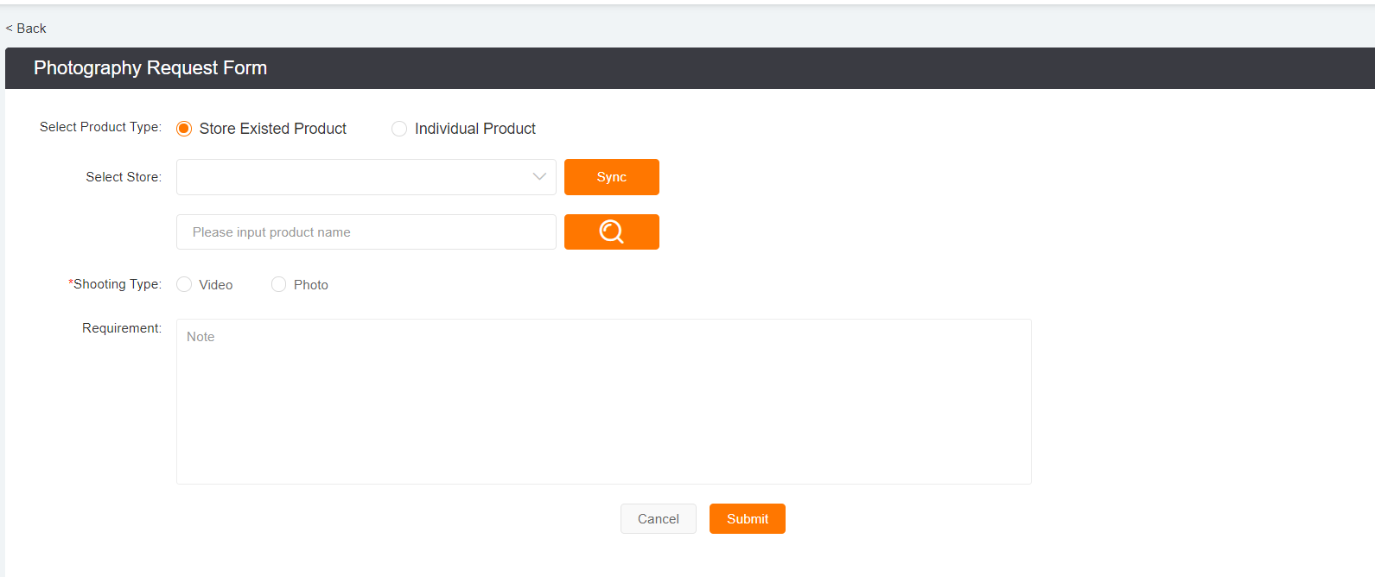Click the back arrow chevron
This screenshot has width=1375, height=577.
(10, 29)
